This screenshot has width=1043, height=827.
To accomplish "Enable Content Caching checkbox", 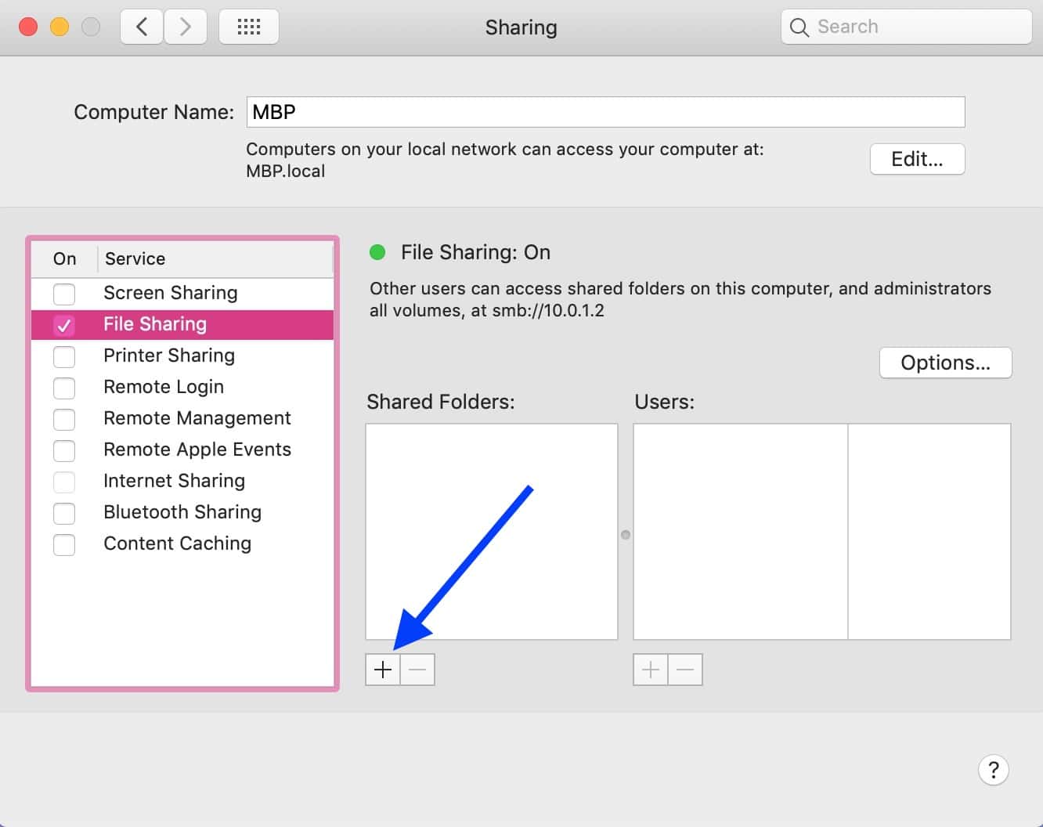I will point(64,544).
